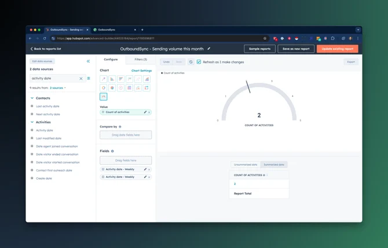Viewport: 388px width, 248px height.
Task: Open the browser profile avatar
Action: click(x=350, y=38)
